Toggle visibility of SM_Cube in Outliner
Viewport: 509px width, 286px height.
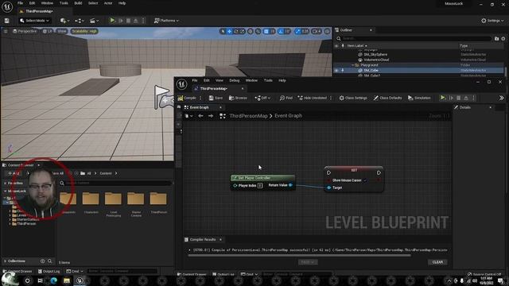coord(336,70)
